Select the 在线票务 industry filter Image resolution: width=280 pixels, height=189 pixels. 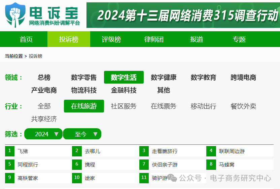[x=164, y=106]
